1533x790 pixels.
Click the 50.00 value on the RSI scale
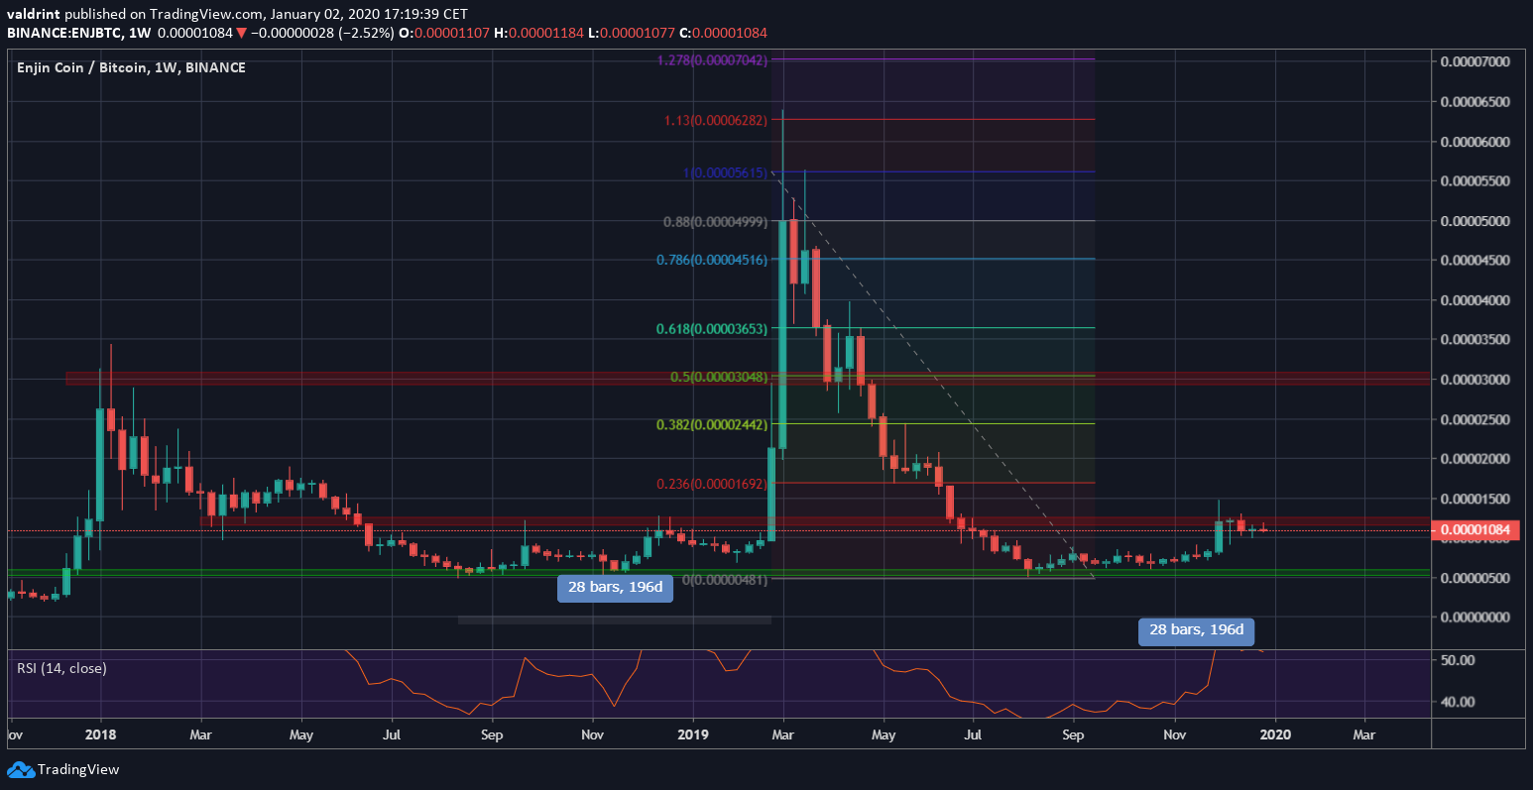click(1457, 659)
